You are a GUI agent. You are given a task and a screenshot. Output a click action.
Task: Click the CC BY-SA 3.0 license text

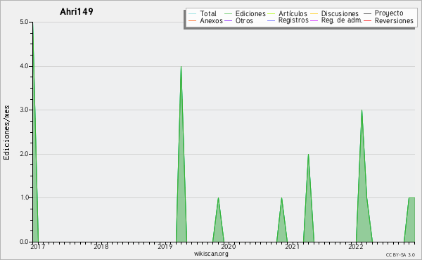click(400, 255)
